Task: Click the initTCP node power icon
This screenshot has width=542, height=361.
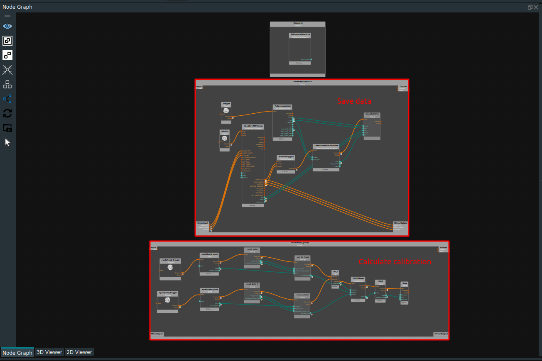Action: (225, 138)
